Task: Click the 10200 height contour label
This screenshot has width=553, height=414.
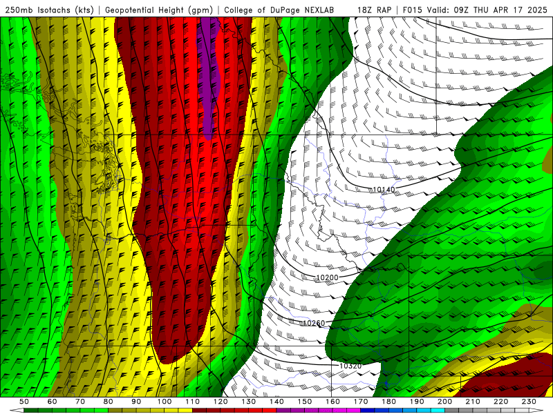Action: 327,278
